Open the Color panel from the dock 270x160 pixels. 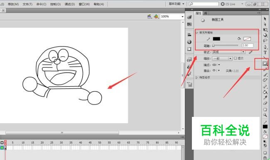[189, 17]
